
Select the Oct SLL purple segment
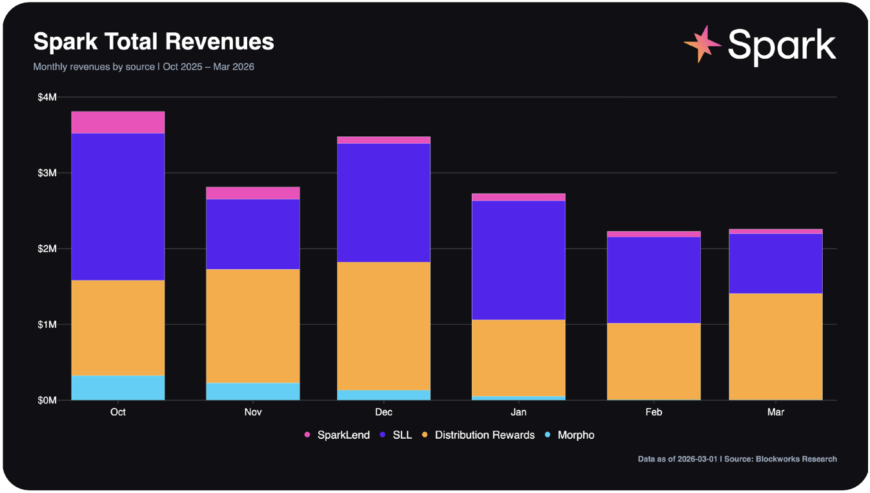[x=118, y=206]
